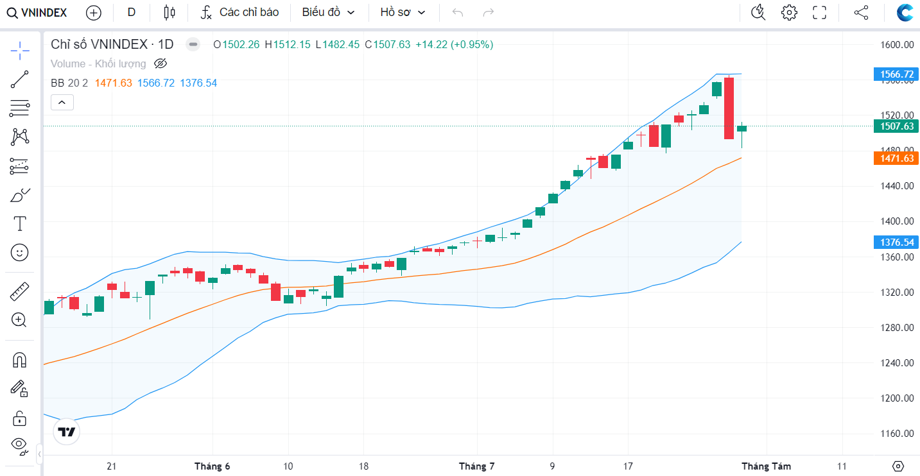920x476 pixels.
Task: Open time axis settings icon
Action: pos(898,466)
